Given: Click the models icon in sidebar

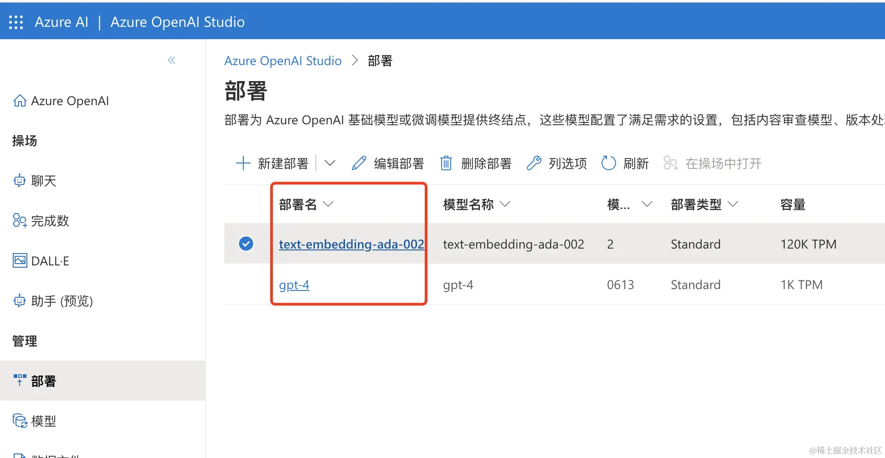Looking at the screenshot, I should pyautogui.click(x=20, y=421).
